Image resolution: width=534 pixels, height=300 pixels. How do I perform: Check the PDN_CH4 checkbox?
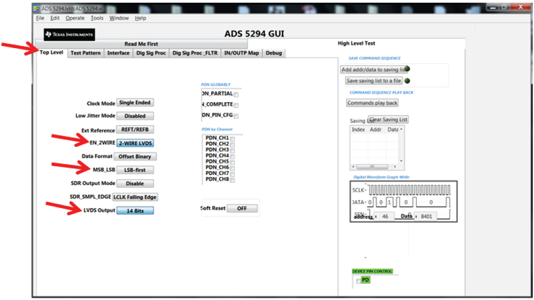pos(232,157)
